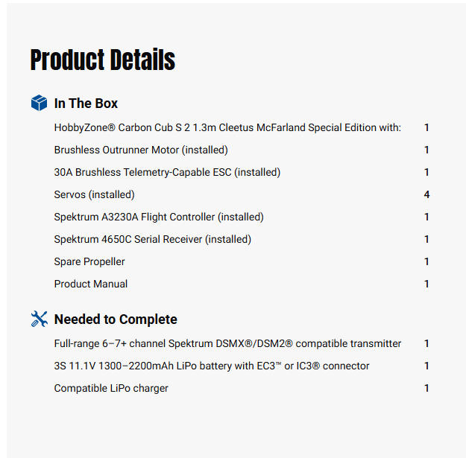
Task: Click the Servos (installed) item
Action: click(94, 194)
